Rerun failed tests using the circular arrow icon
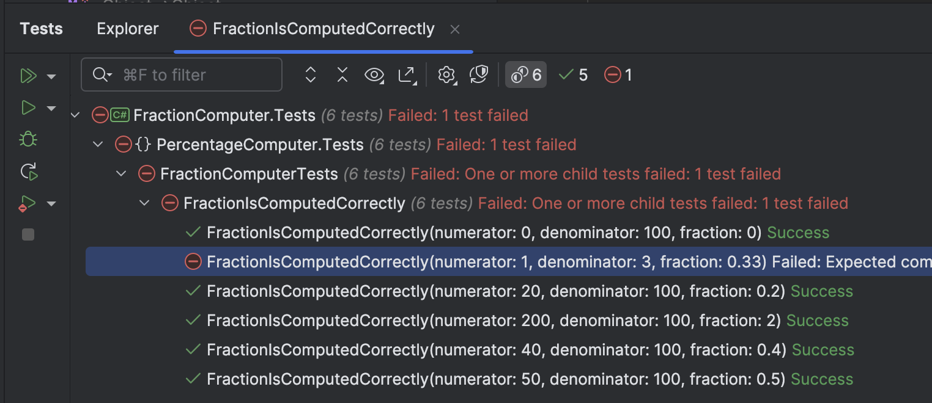Viewport: 932px width, 403px height. tap(28, 172)
